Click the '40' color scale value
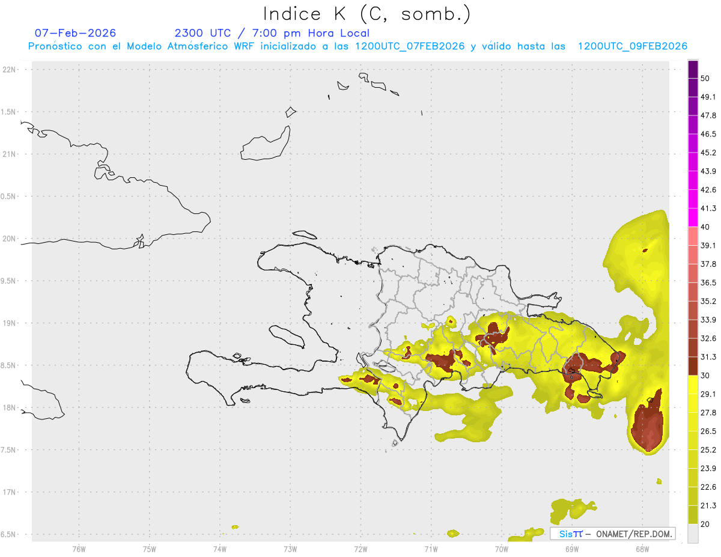This screenshot has height=557, width=721. (705, 227)
